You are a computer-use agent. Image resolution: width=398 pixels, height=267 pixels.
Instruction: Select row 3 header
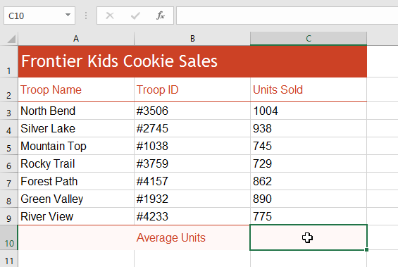(x=9, y=111)
